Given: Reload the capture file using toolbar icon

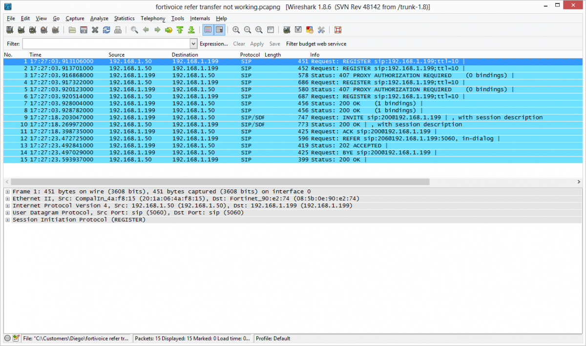Looking at the screenshot, I should click(106, 30).
